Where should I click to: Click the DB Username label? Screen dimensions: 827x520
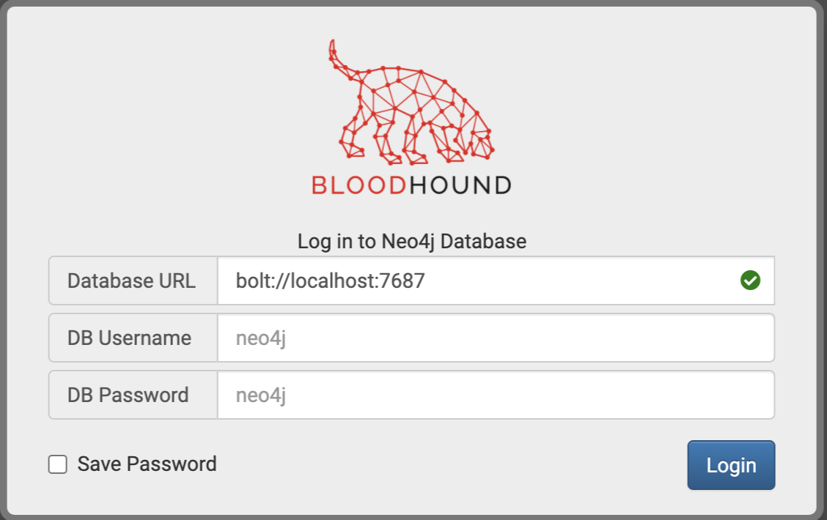(x=131, y=338)
